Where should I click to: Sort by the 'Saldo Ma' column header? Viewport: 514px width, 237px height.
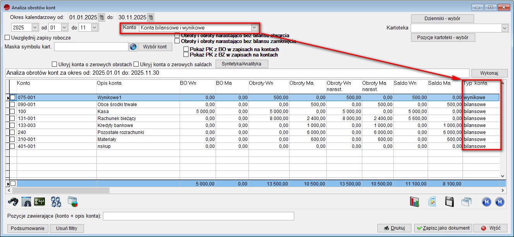(439, 83)
